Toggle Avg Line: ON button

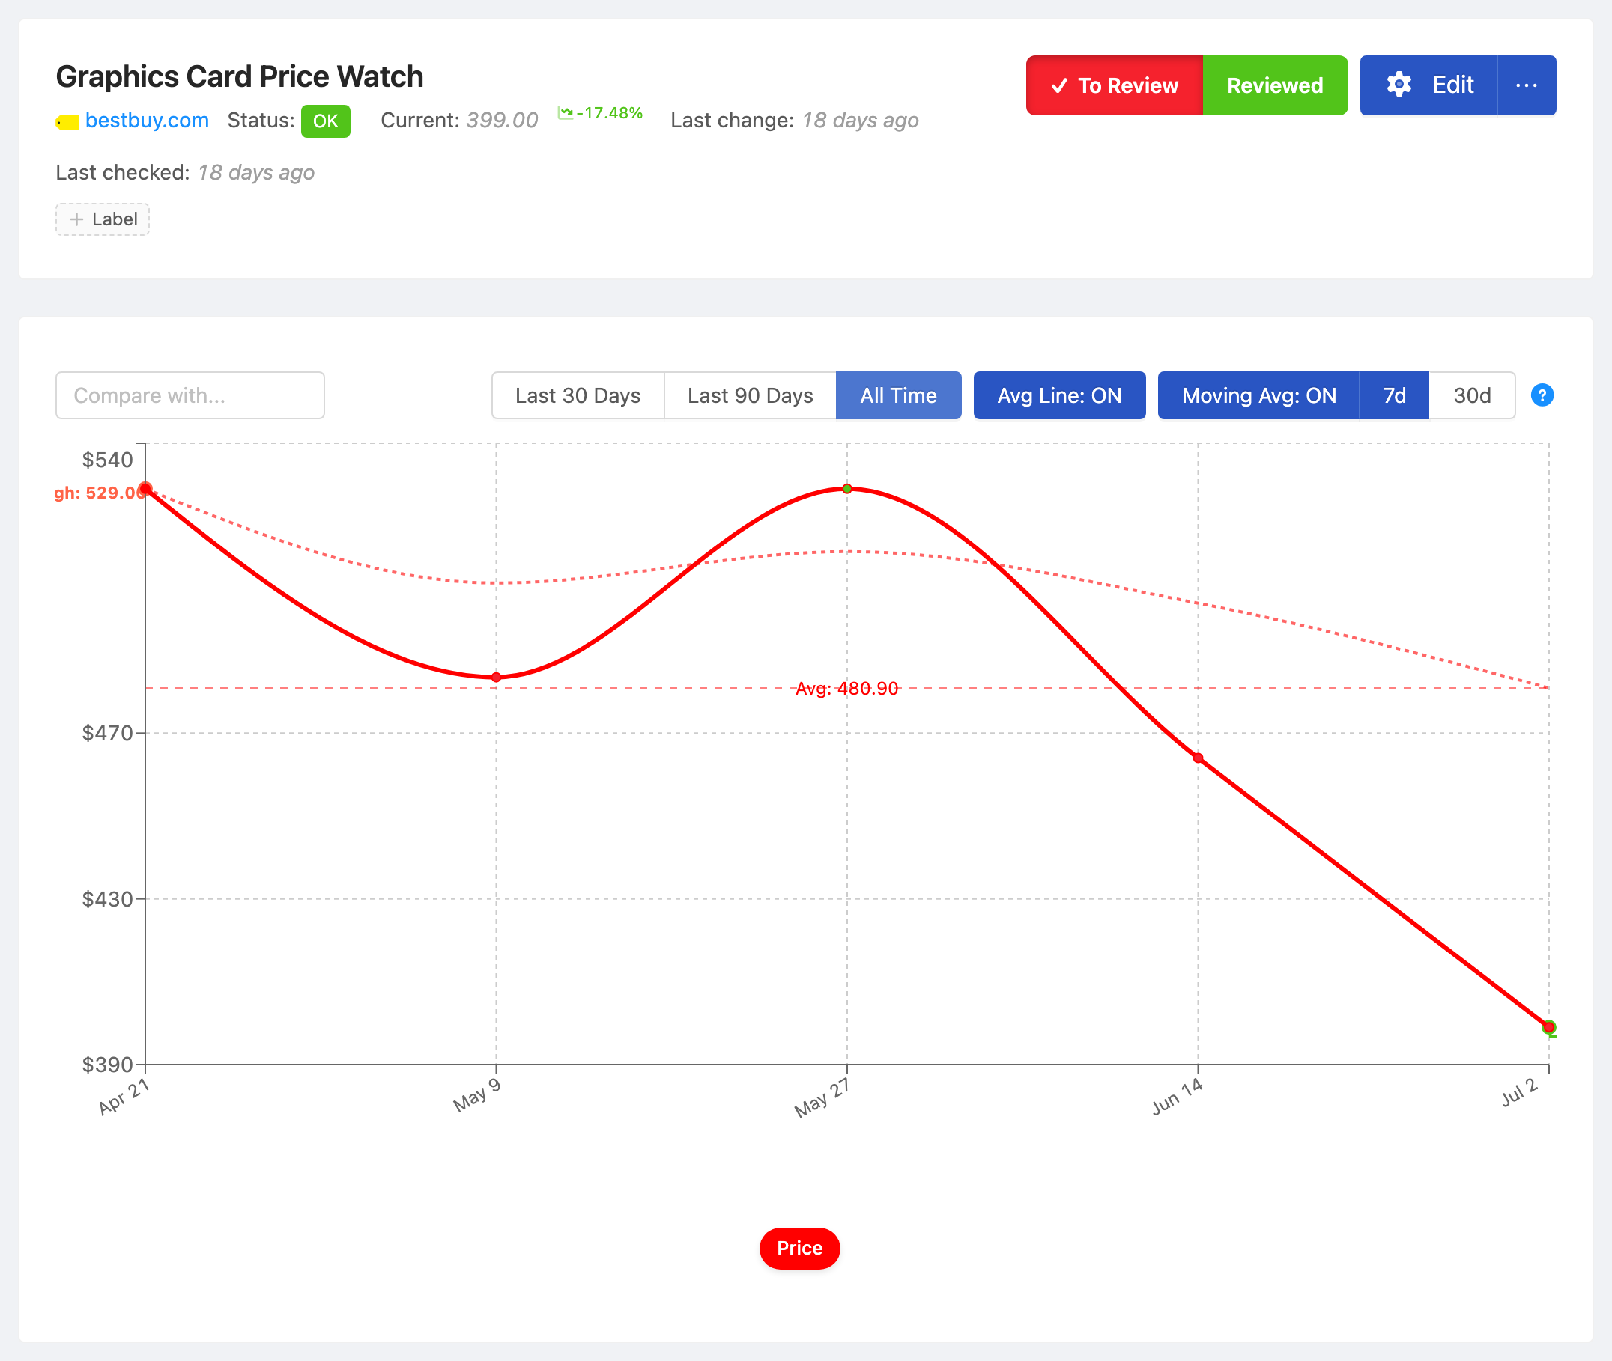1059,395
